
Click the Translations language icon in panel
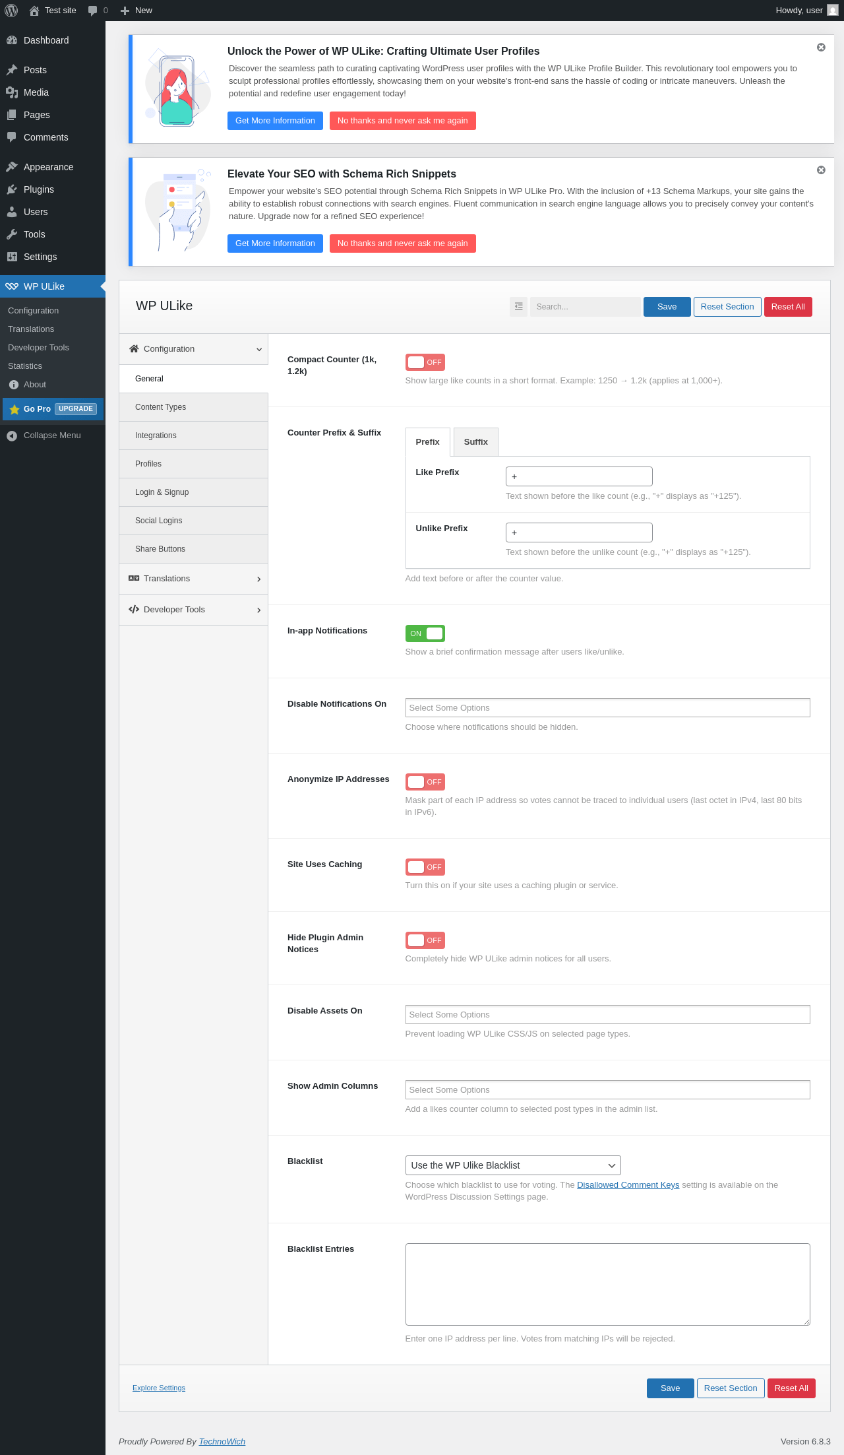point(134,579)
